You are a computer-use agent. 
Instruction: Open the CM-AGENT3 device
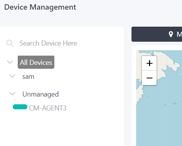click(48, 108)
